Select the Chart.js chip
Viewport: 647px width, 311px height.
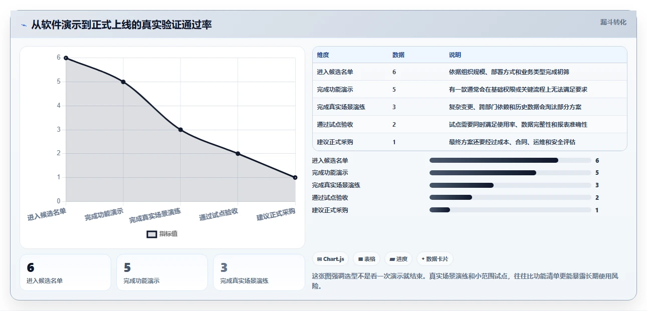(x=331, y=259)
